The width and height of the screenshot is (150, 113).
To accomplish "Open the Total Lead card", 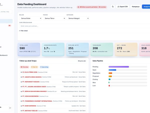I will (x=29, y=49).
